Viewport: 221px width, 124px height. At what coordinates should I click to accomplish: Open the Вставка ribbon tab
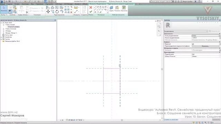point(17,4)
